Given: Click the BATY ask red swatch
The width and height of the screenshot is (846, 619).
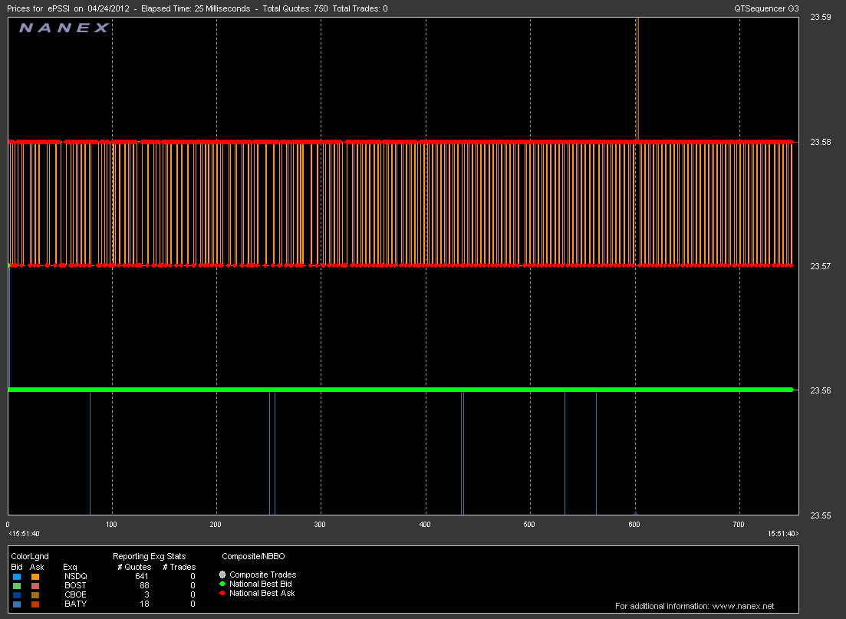Looking at the screenshot, I should pos(35,604).
